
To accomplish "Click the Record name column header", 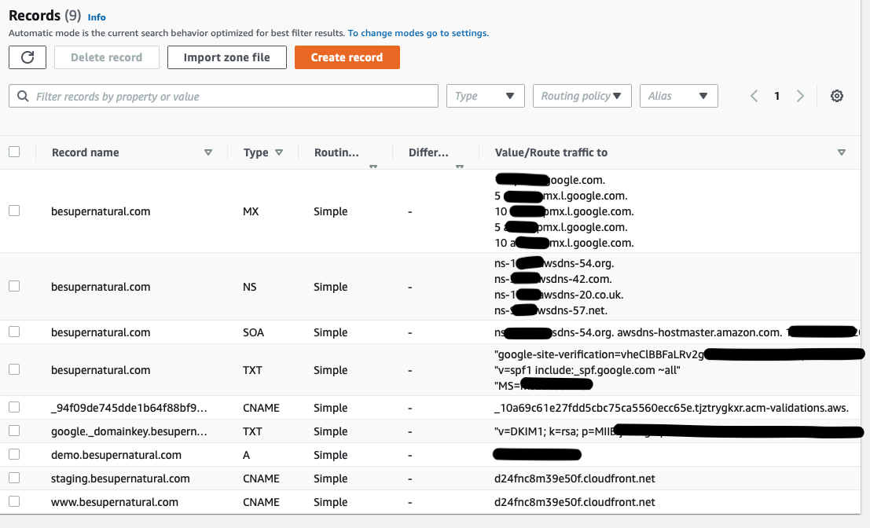I will click(86, 152).
